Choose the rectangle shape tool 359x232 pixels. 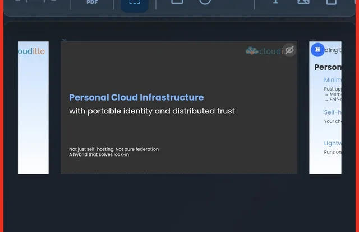(x=177, y=2)
